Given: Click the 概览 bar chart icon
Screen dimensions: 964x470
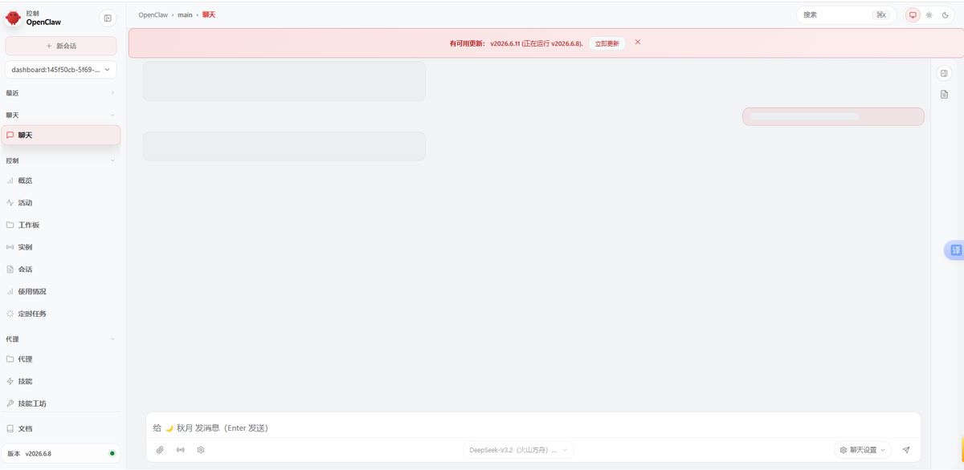Looking at the screenshot, I should pyautogui.click(x=10, y=180).
